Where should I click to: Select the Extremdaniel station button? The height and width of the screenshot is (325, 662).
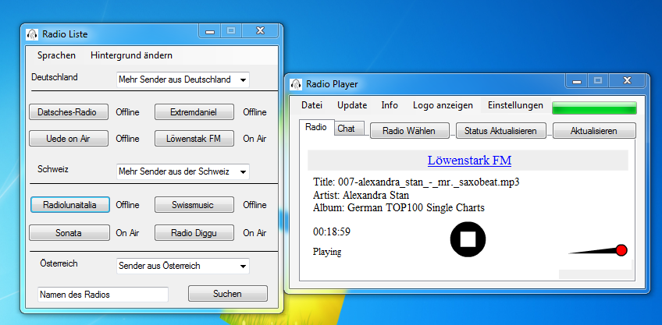click(x=194, y=112)
